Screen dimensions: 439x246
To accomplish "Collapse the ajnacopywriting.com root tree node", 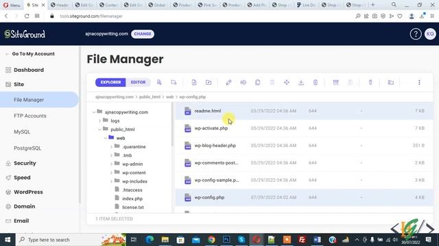I will click(x=94, y=112).
